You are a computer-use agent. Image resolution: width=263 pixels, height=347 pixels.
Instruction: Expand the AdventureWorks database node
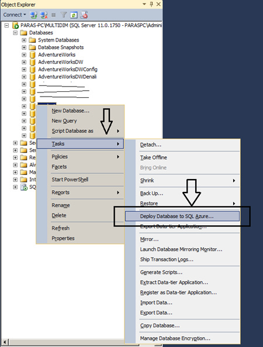[x=24, y=54]
